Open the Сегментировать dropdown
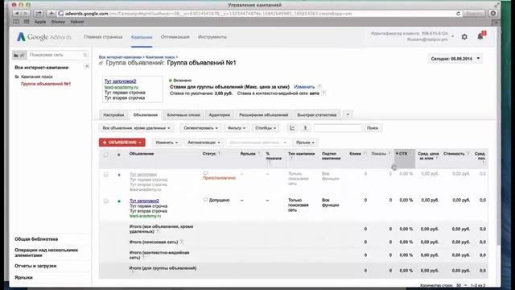Screen dimensions: 515x290 click(x=200, y=128)
